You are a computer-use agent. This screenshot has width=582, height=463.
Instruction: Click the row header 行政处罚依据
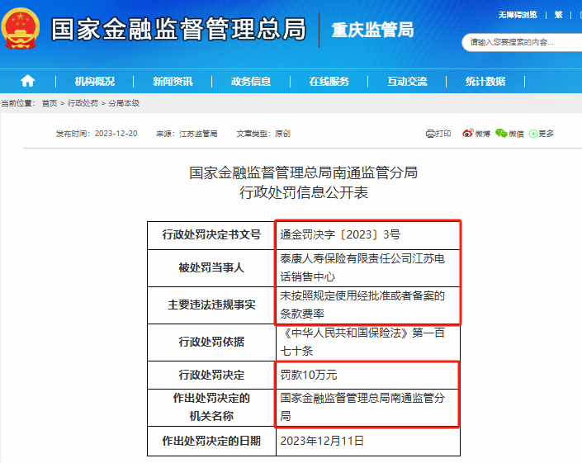pyautogui.click(x=211, y=342)
